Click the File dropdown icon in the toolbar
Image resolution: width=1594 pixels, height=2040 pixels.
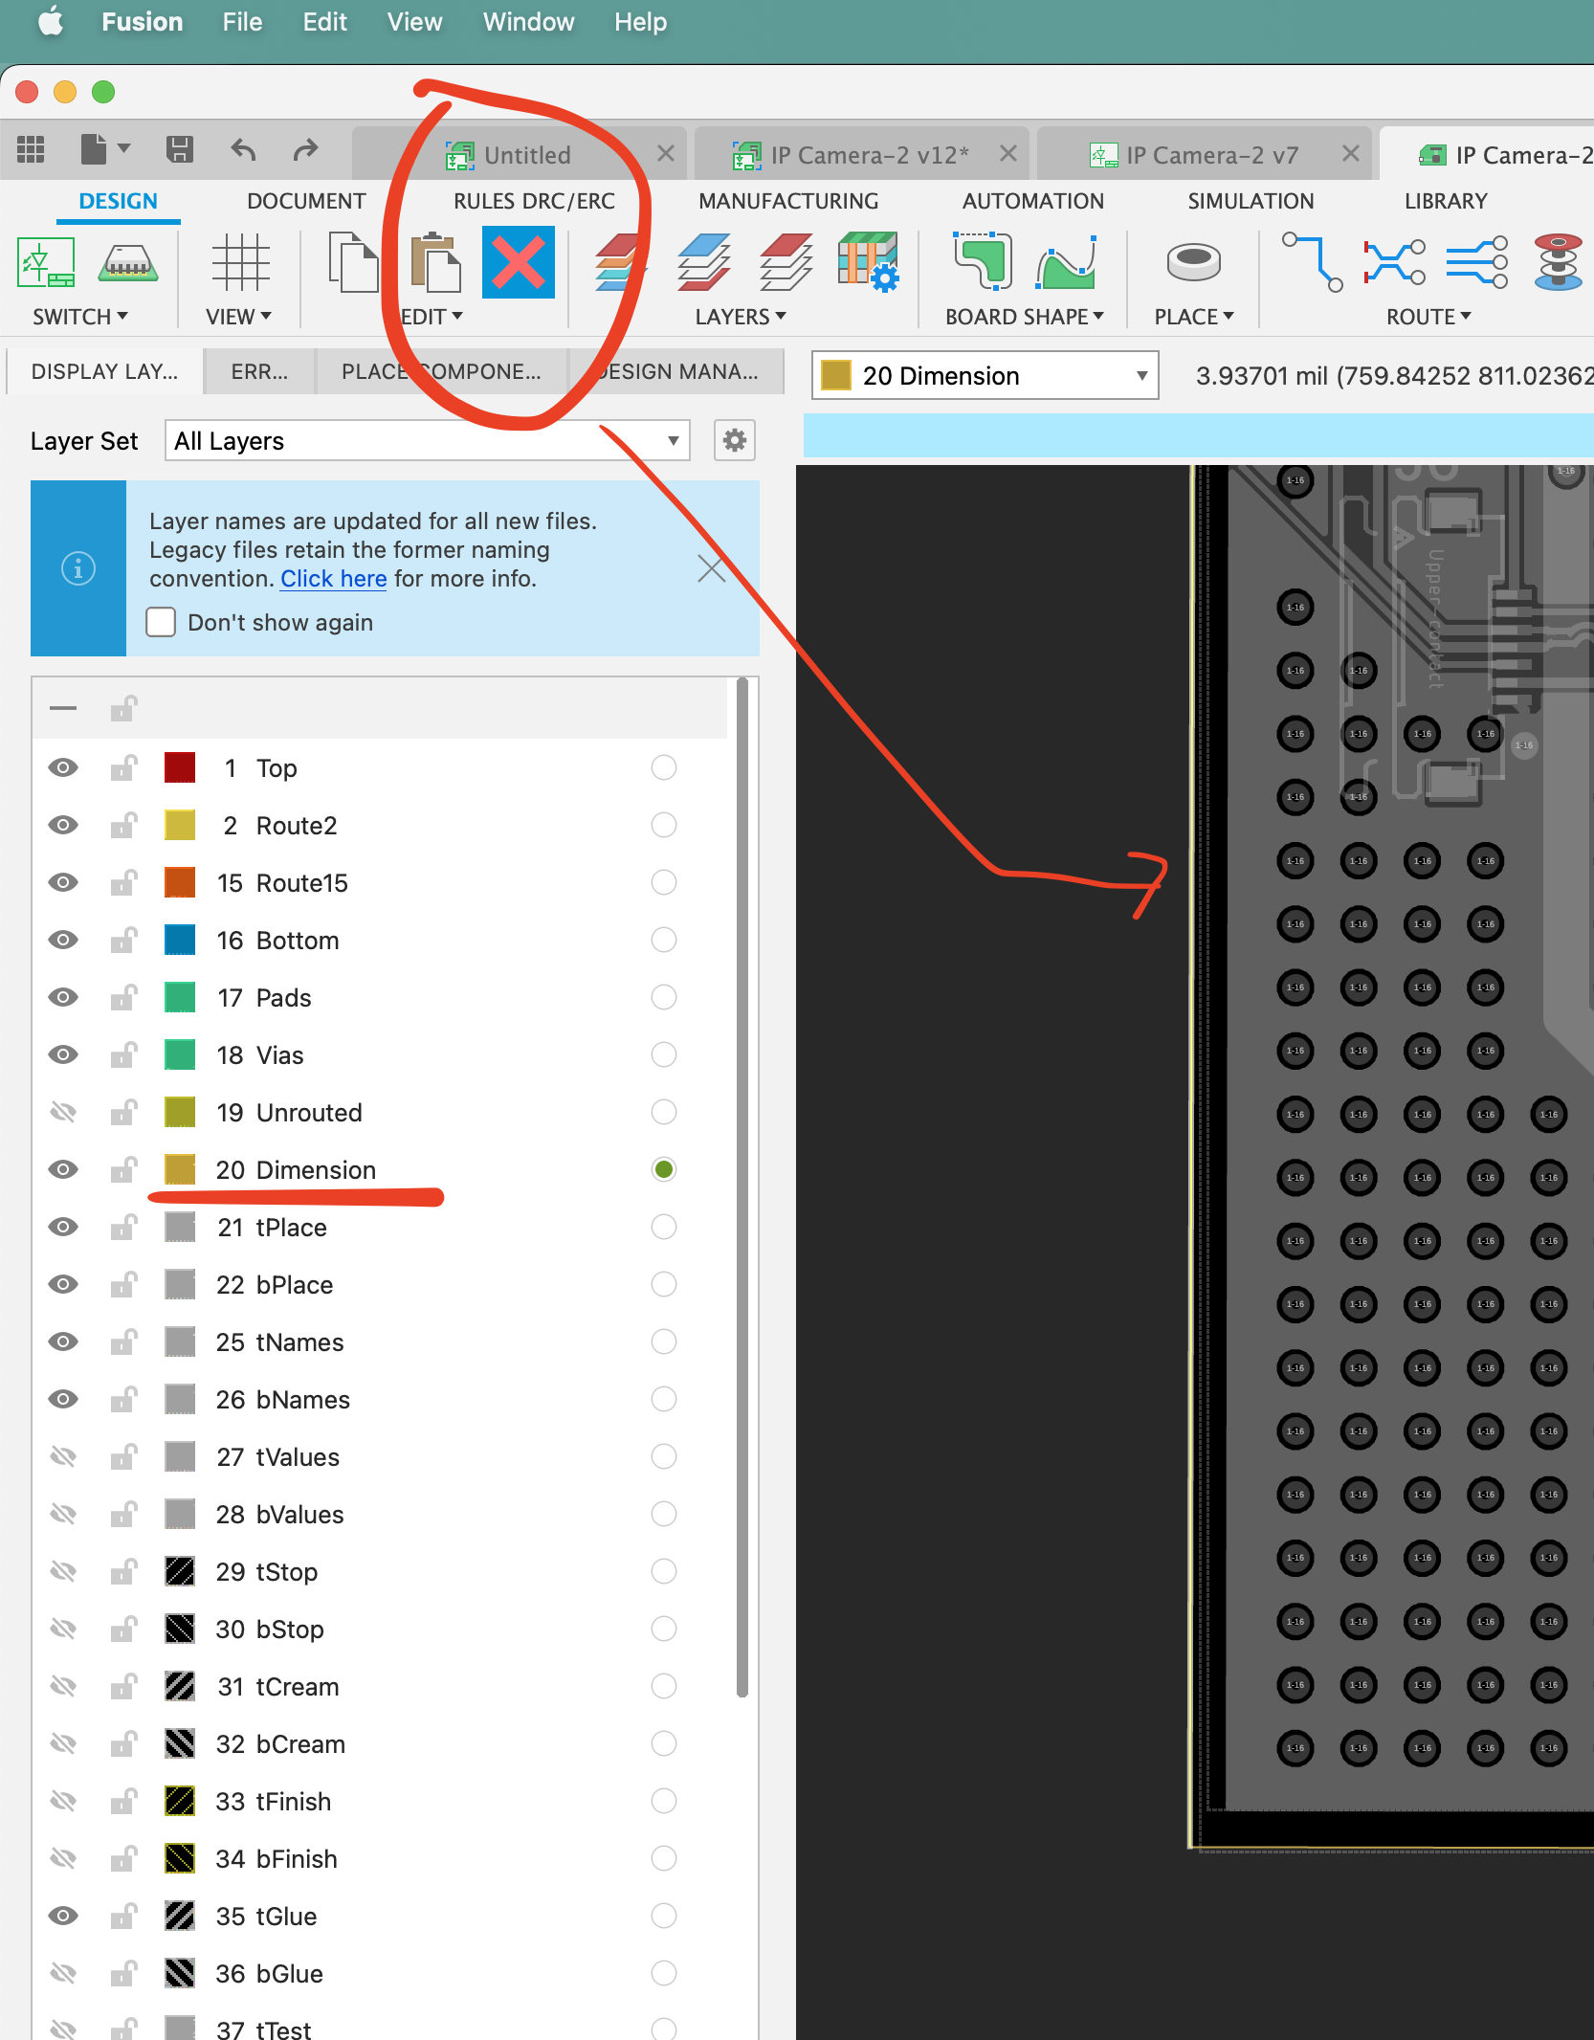click(104, 149)
